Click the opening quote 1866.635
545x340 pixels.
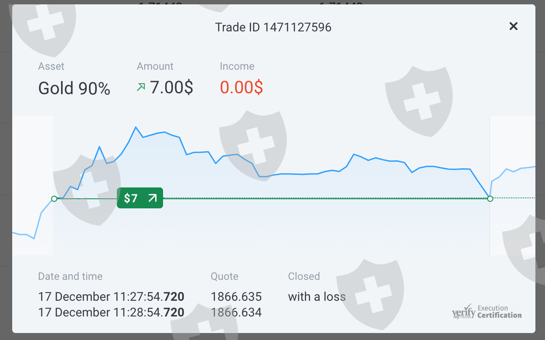[x=236, y=297]
